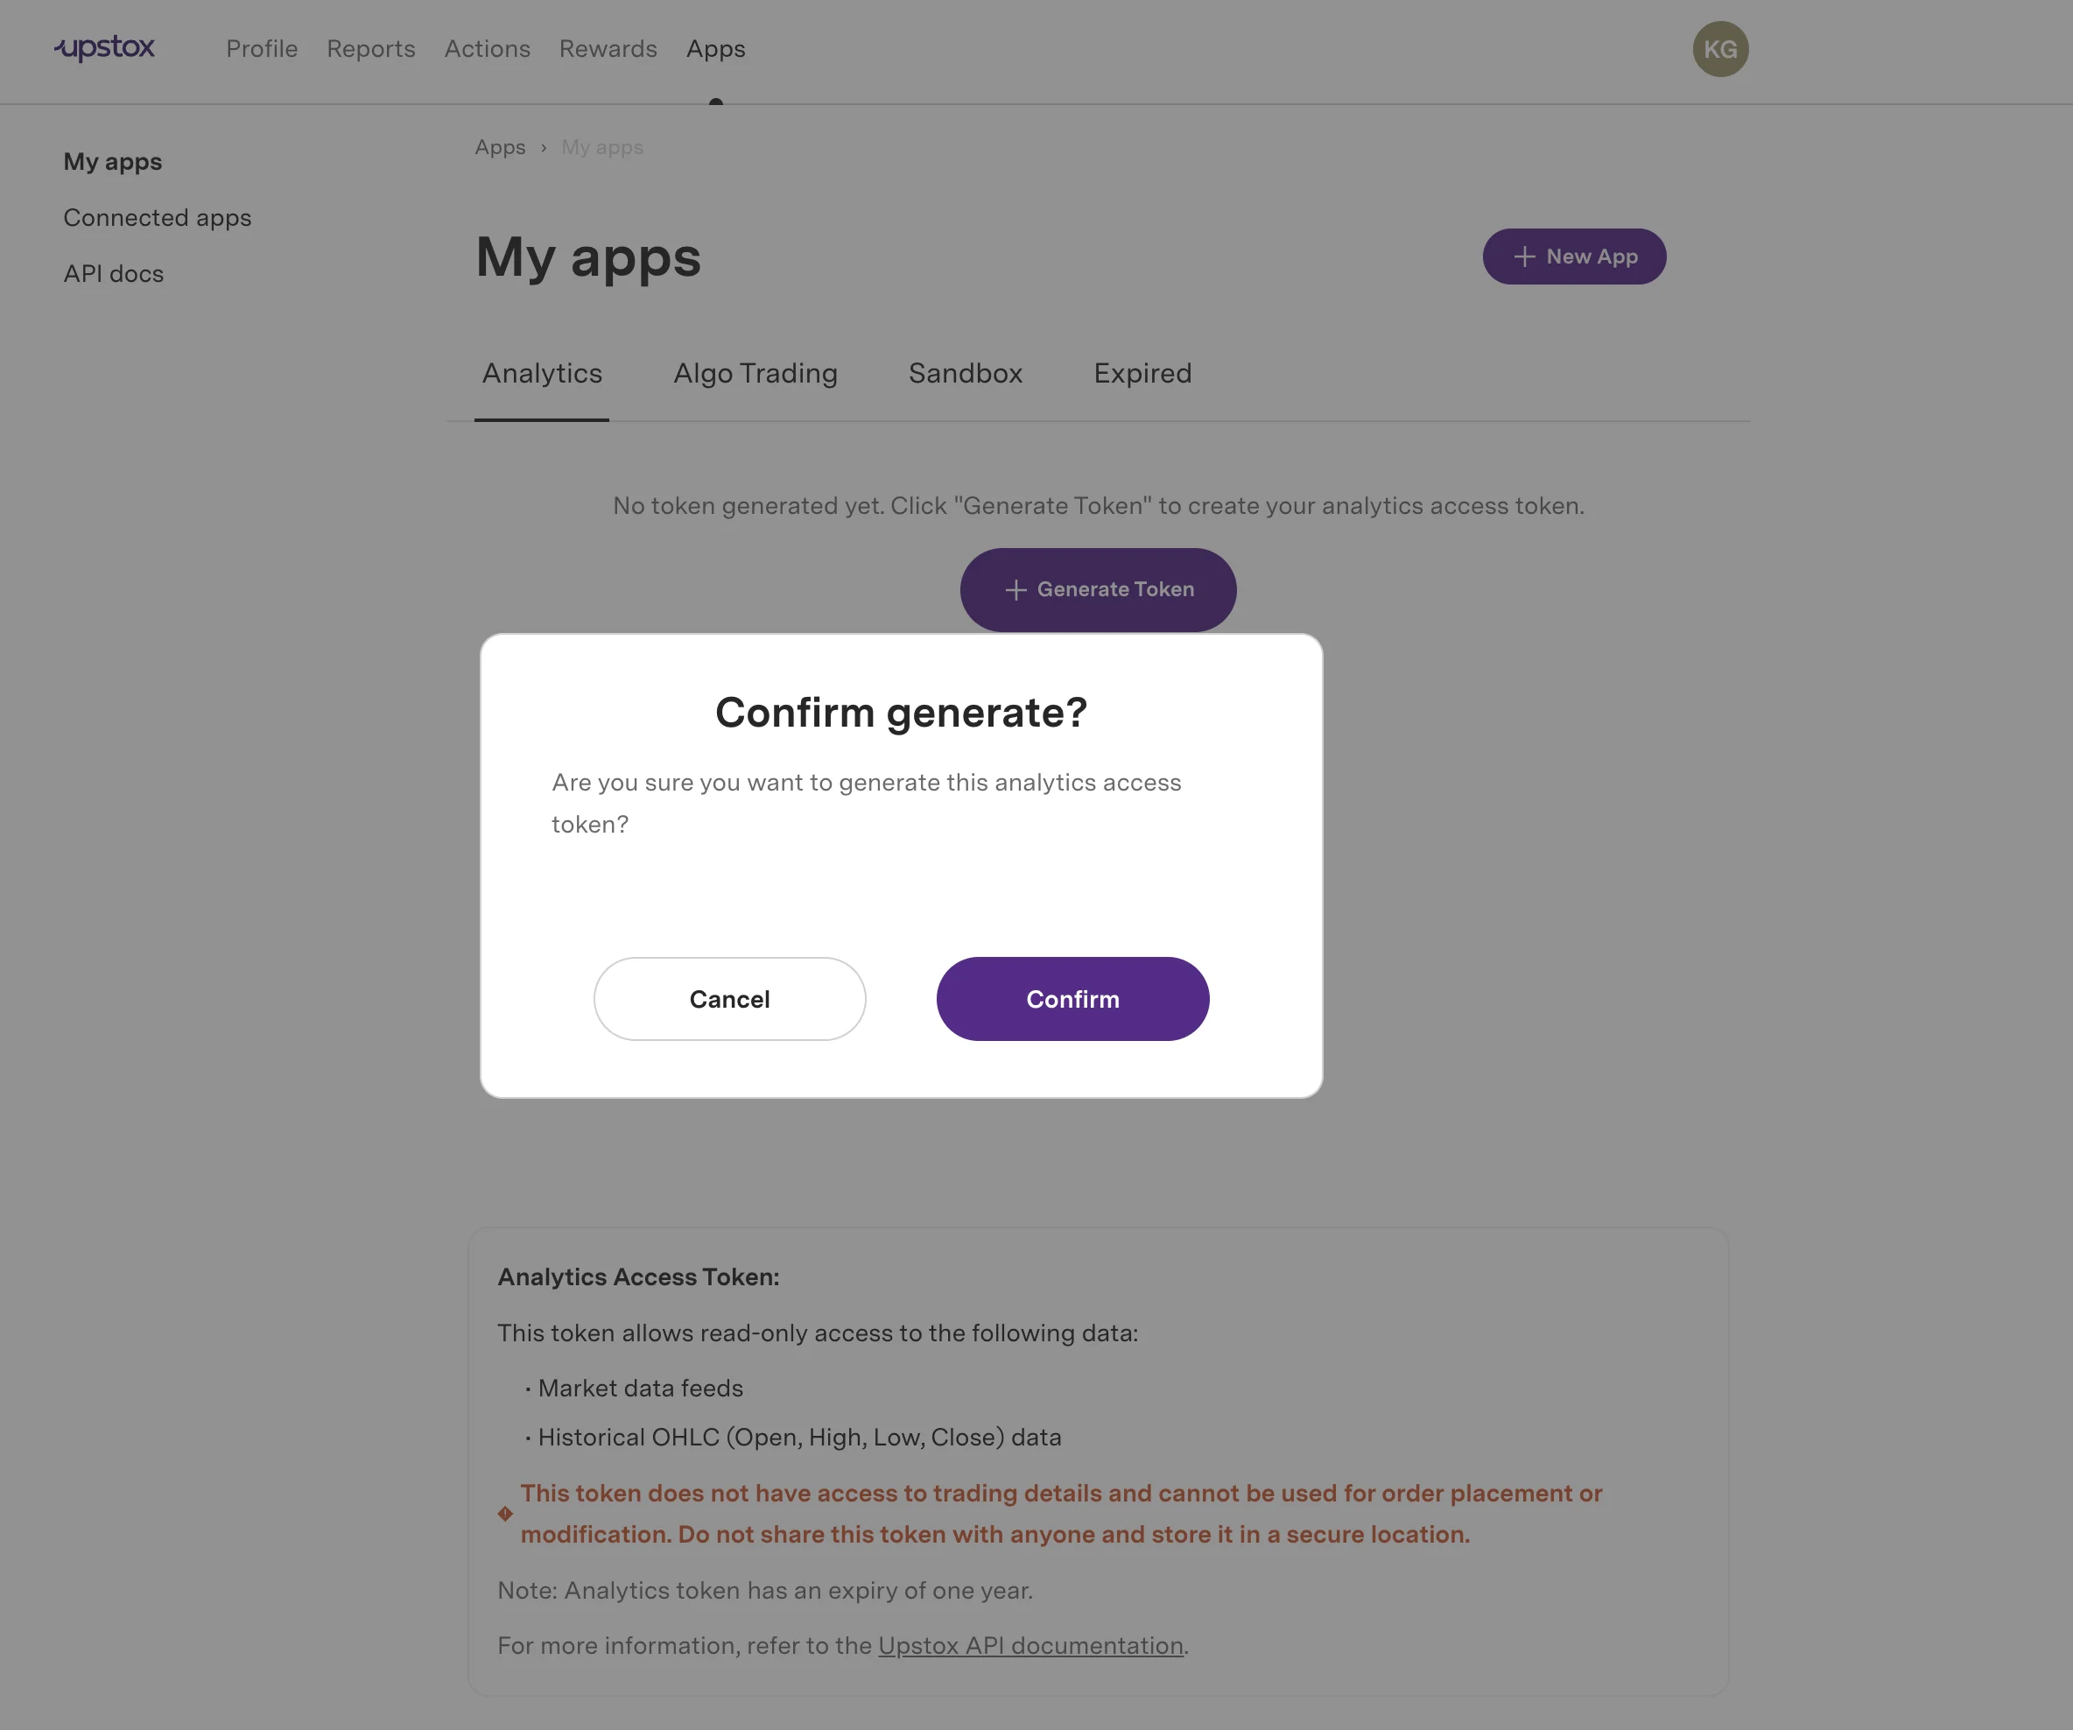Cancel the token generation dialog

[729, 998]
